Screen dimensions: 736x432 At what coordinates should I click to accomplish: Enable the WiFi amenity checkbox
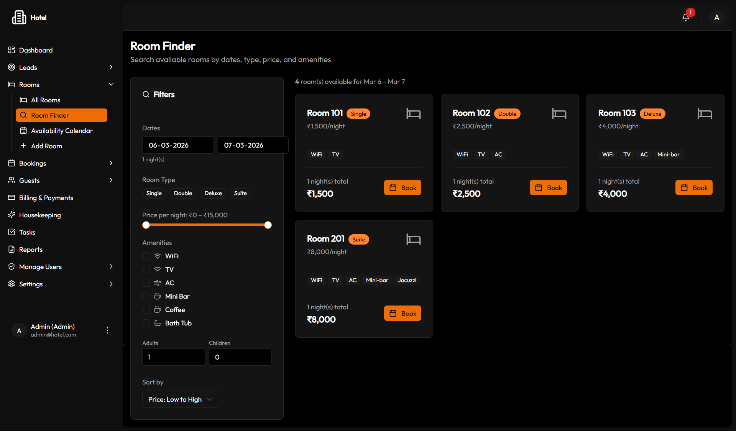tap(146, 256)
